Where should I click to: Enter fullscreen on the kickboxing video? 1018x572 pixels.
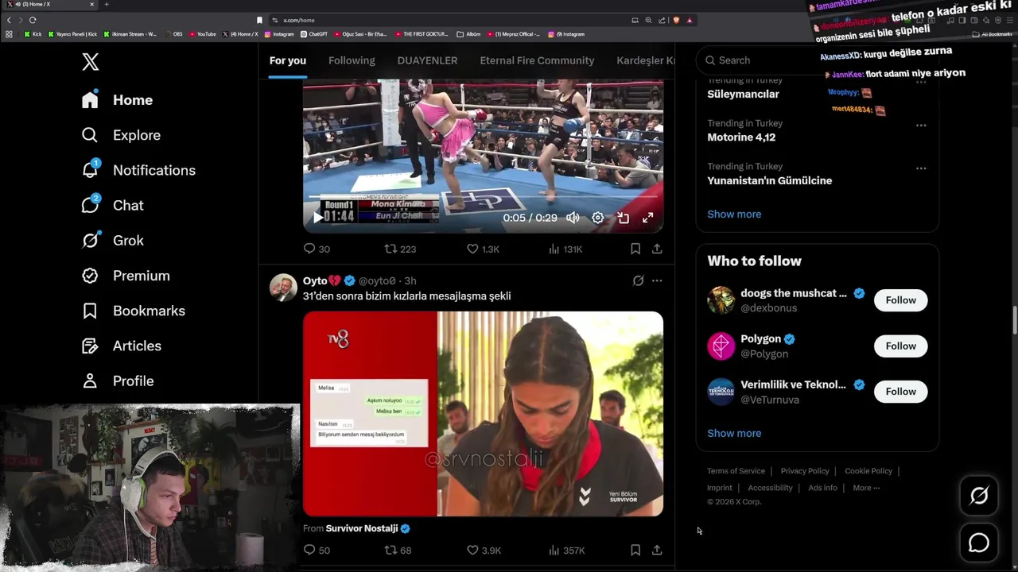[648, 218]
